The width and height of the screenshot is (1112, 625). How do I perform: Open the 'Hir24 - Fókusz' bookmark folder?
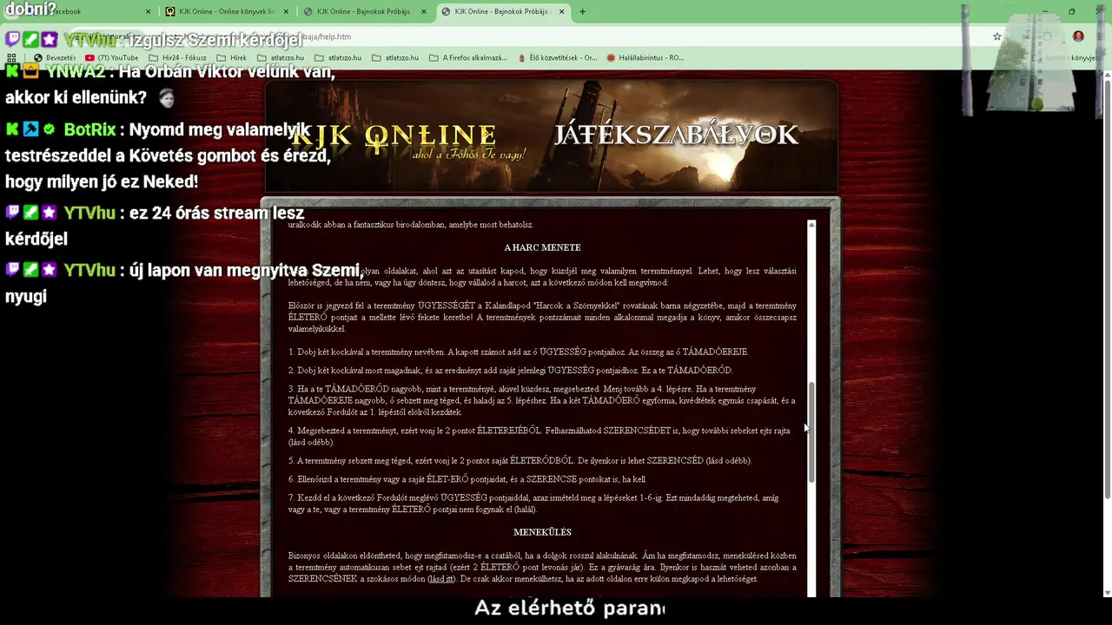178,57
